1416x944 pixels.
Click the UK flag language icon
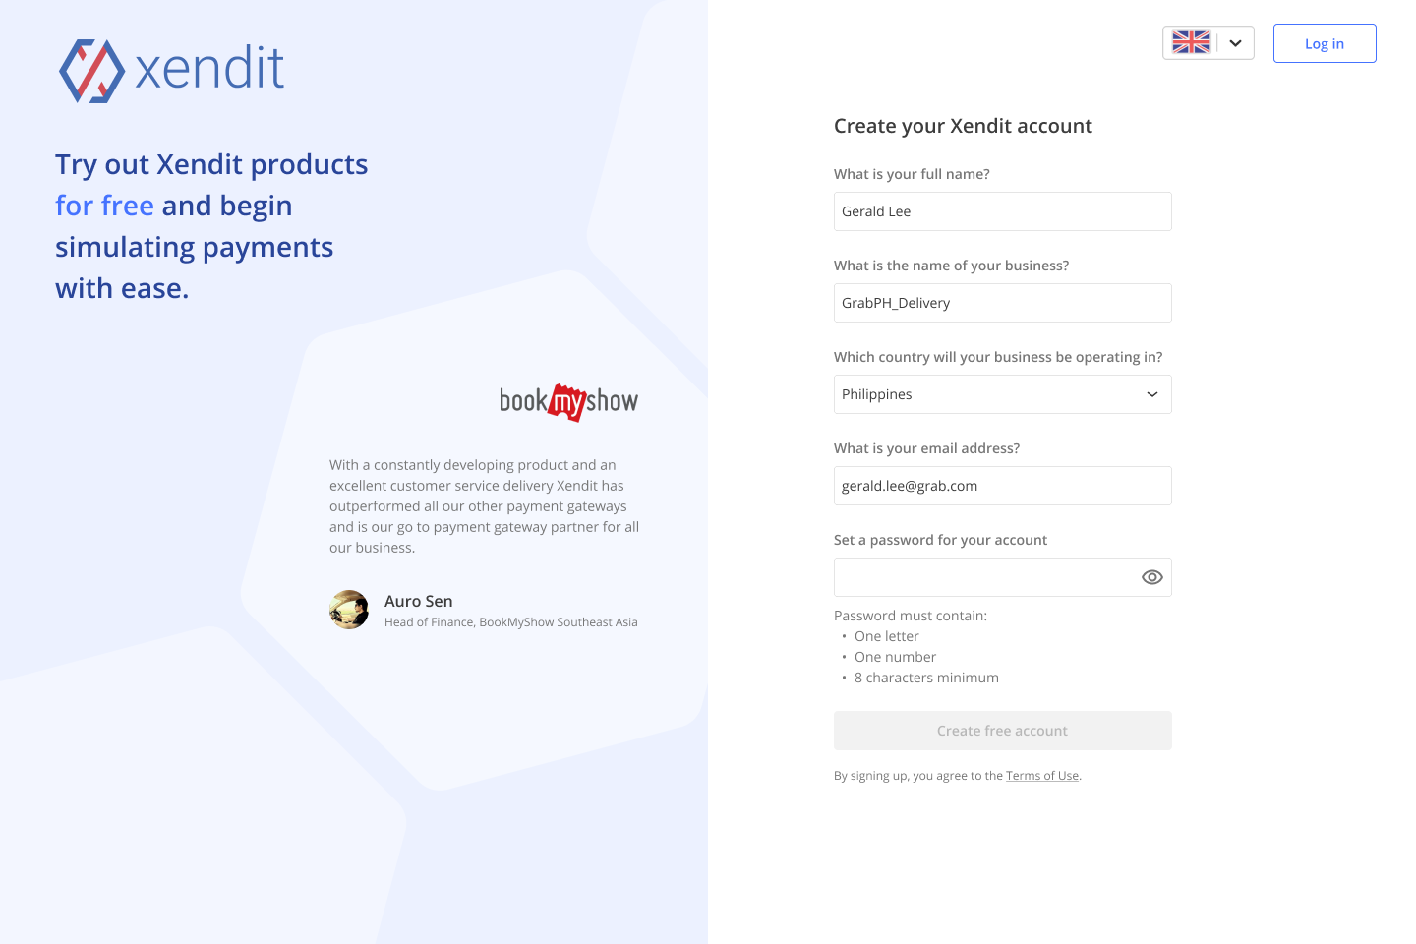coord(1191,43)
